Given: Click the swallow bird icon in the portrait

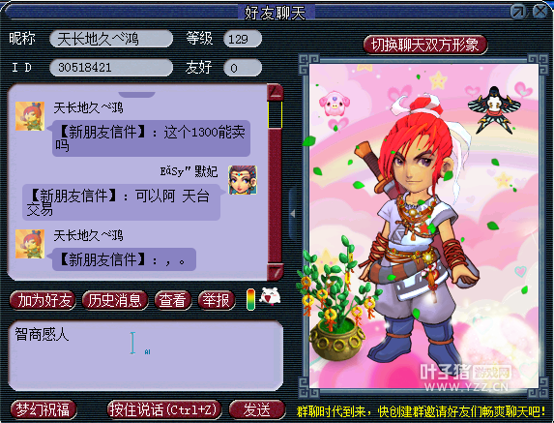Looking at the screenshot, I should pyautogui.click(x=494, y=110).
